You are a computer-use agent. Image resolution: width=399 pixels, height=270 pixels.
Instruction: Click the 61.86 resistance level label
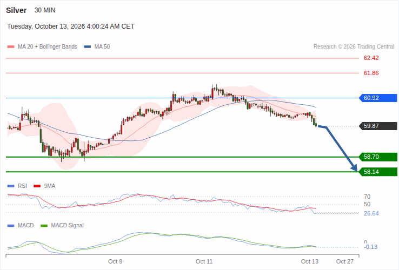(x=371, y=73)
